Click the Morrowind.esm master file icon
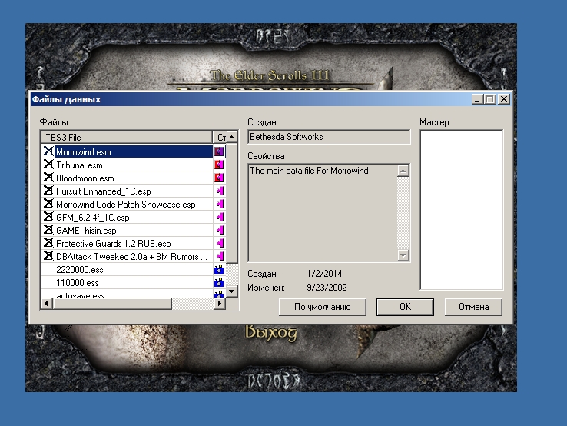 click(219, 151)
